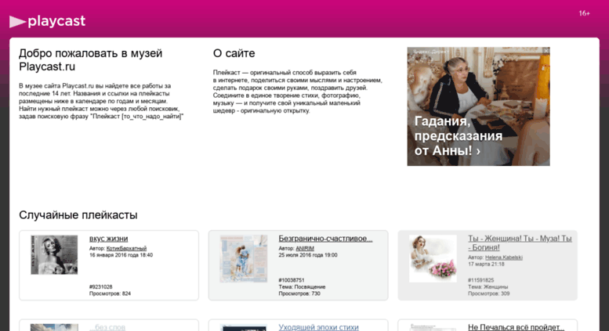Click the 'Добро пожаловать в музей Playcast.ru' heading
This screenshot has width=609, height=331.
pos(90,59)
